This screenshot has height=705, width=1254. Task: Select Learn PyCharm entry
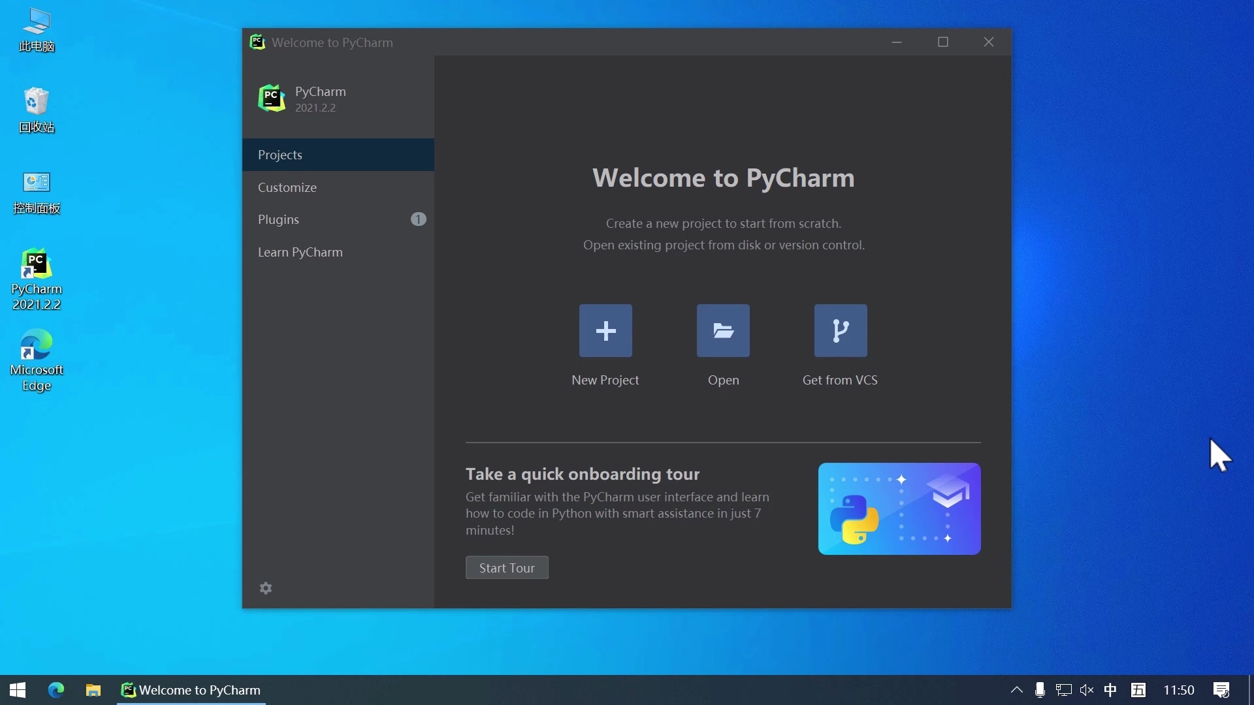[300, 252]
